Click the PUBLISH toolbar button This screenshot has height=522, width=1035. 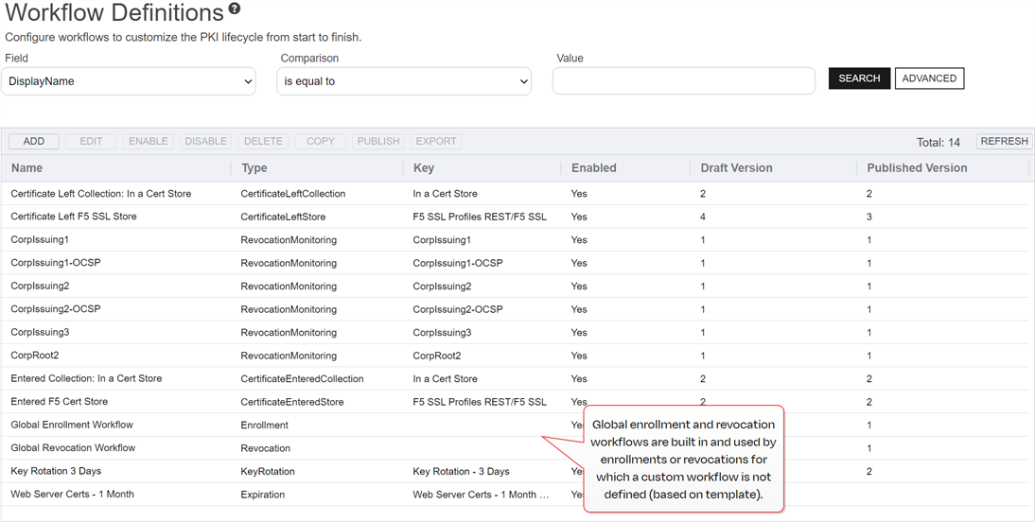378,141
